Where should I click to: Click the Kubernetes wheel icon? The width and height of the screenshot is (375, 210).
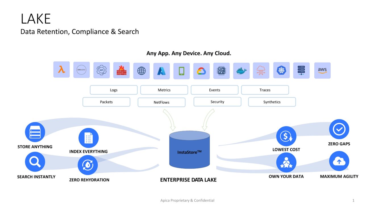[282, 70]
